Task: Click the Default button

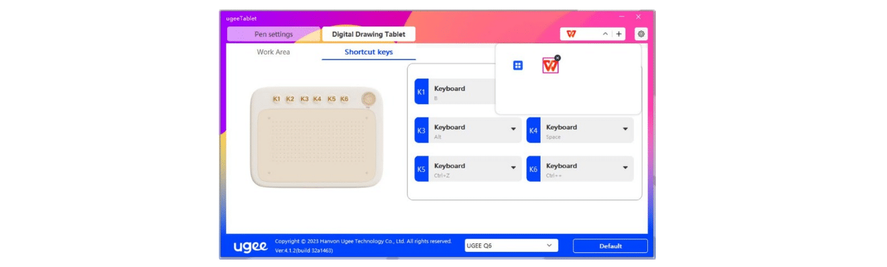Action: click(611, 246)
